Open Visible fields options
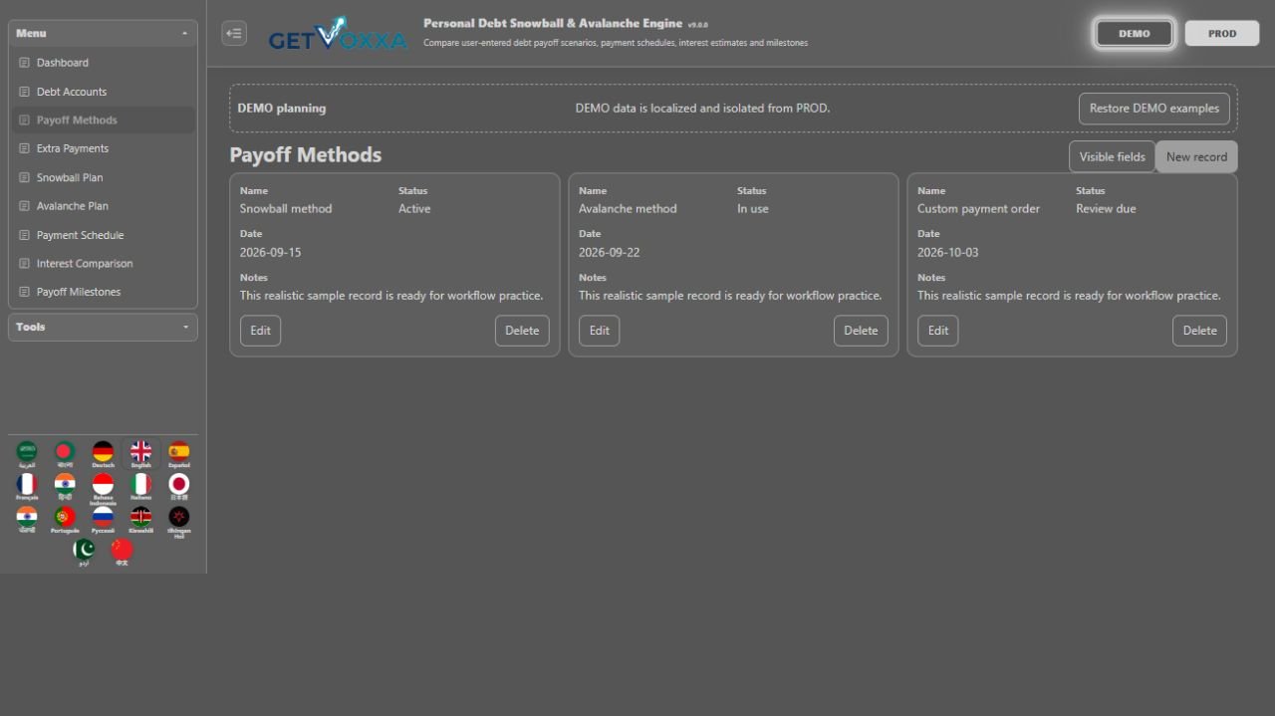 [1112, 156]
